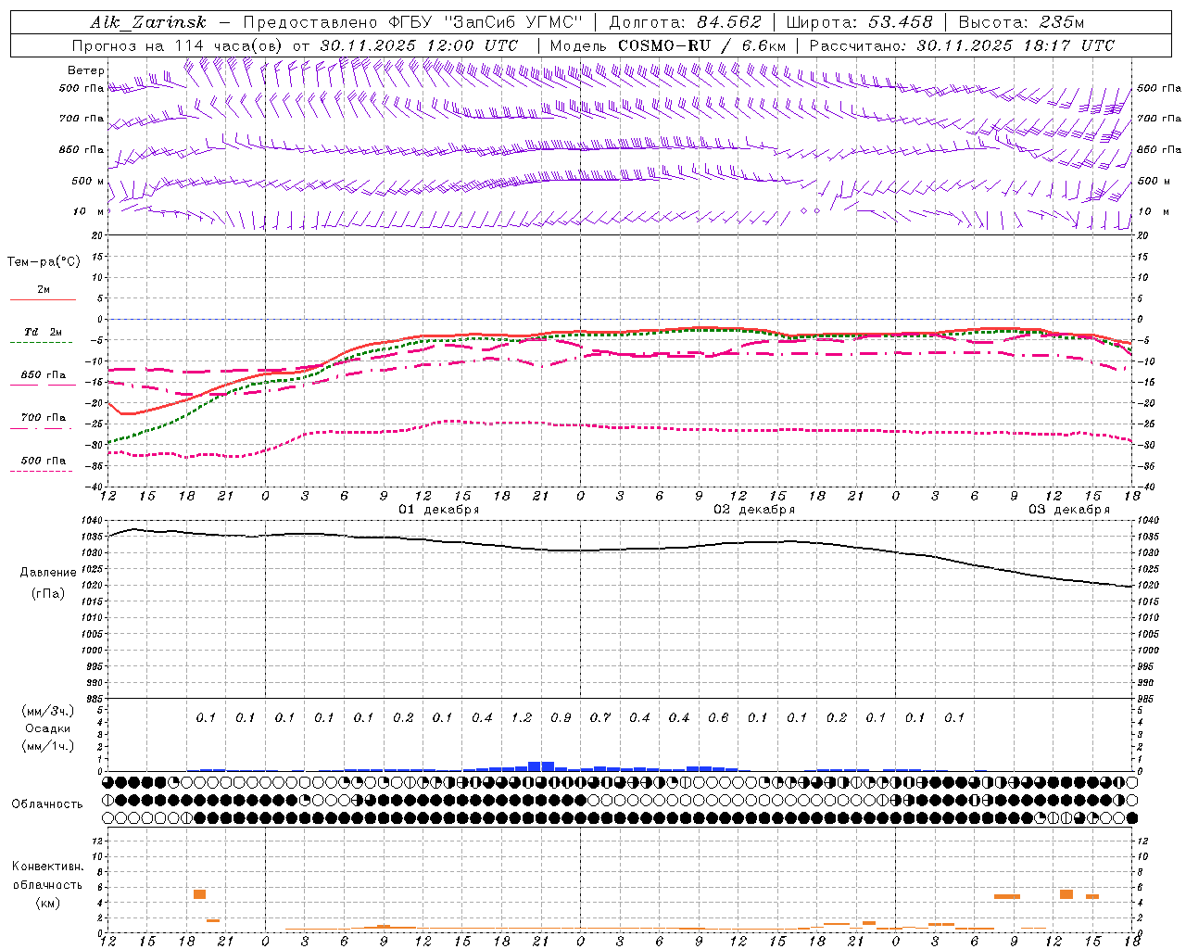Click the 'Модель COSMO-RU / 6.6км' label

[x=668, y=45]
